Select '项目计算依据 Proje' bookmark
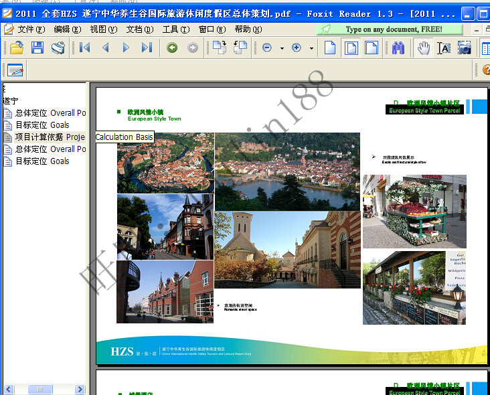This screenshot has width=490, height=395. click(50, 137)
